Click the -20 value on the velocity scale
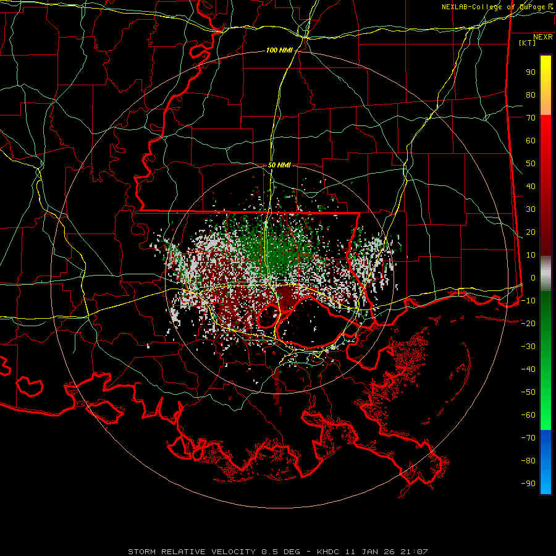This screenshot has width=556, height=556. click(528, 324)
